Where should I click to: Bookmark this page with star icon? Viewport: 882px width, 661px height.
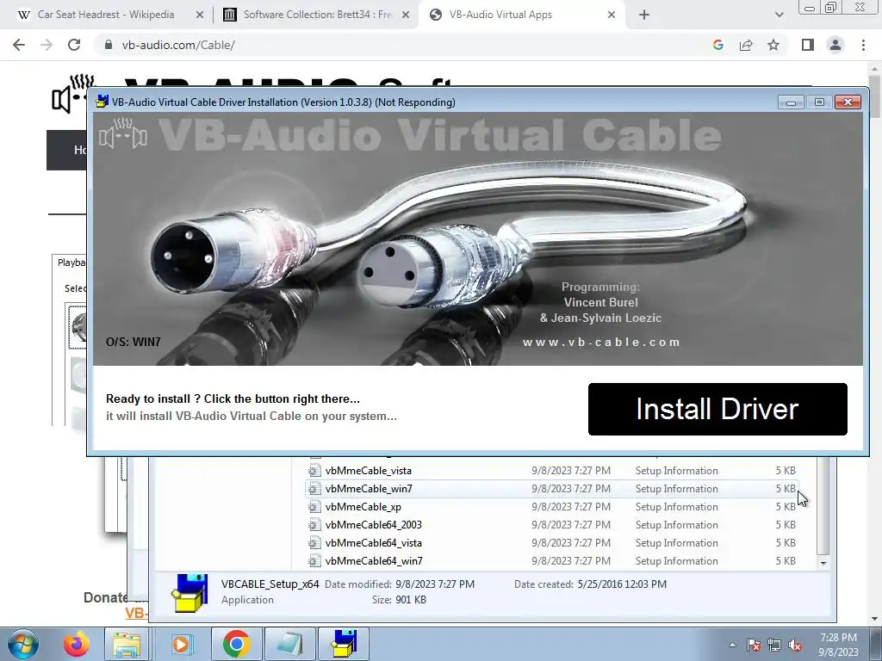(x=773, y=45)
